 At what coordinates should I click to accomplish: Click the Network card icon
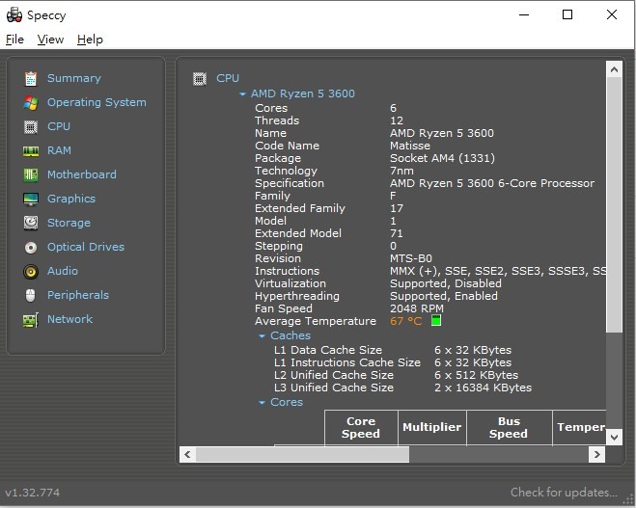31,320
